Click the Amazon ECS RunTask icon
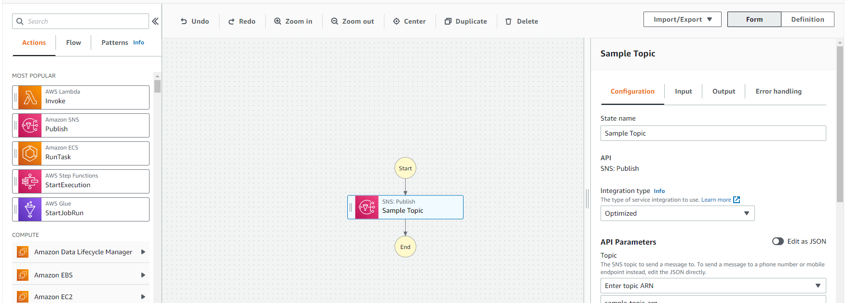Screen dimensions: 847x303 pyautogui.click(x=30, y=153)
